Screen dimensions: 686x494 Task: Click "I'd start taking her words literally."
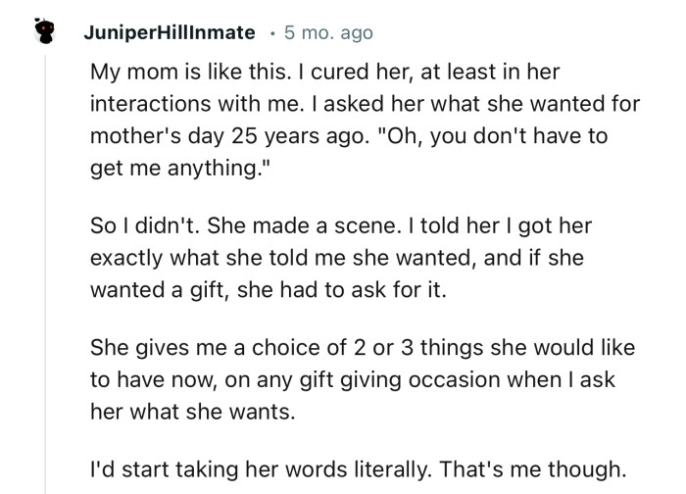pos(268,467)
